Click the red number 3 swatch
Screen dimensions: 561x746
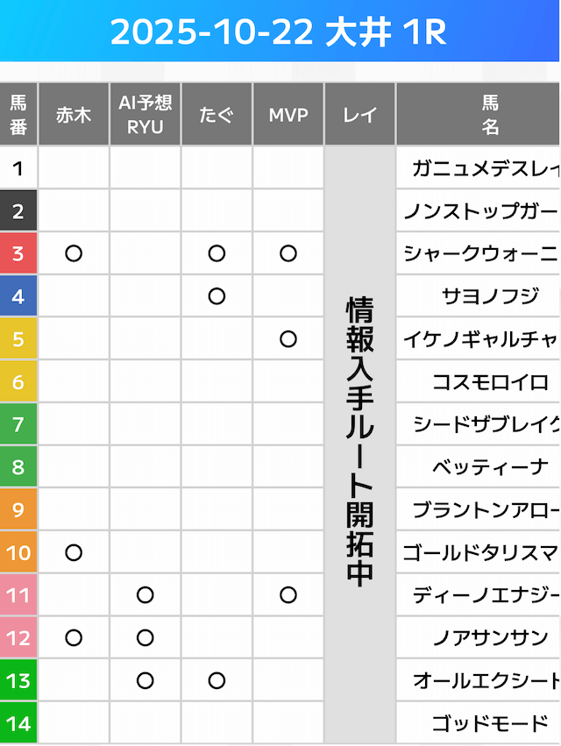tap(18, 254)
